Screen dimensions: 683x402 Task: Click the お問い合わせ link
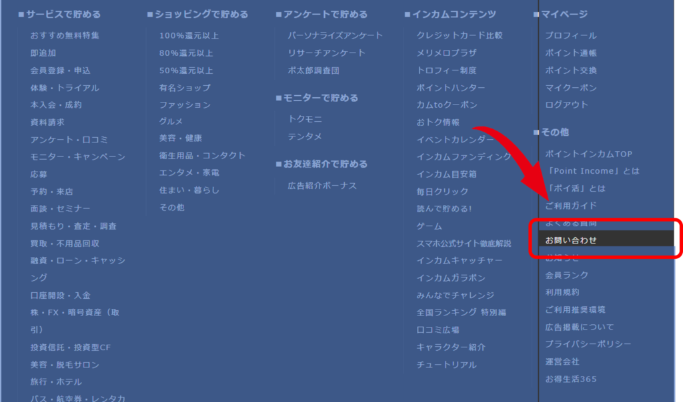(571, 240)
